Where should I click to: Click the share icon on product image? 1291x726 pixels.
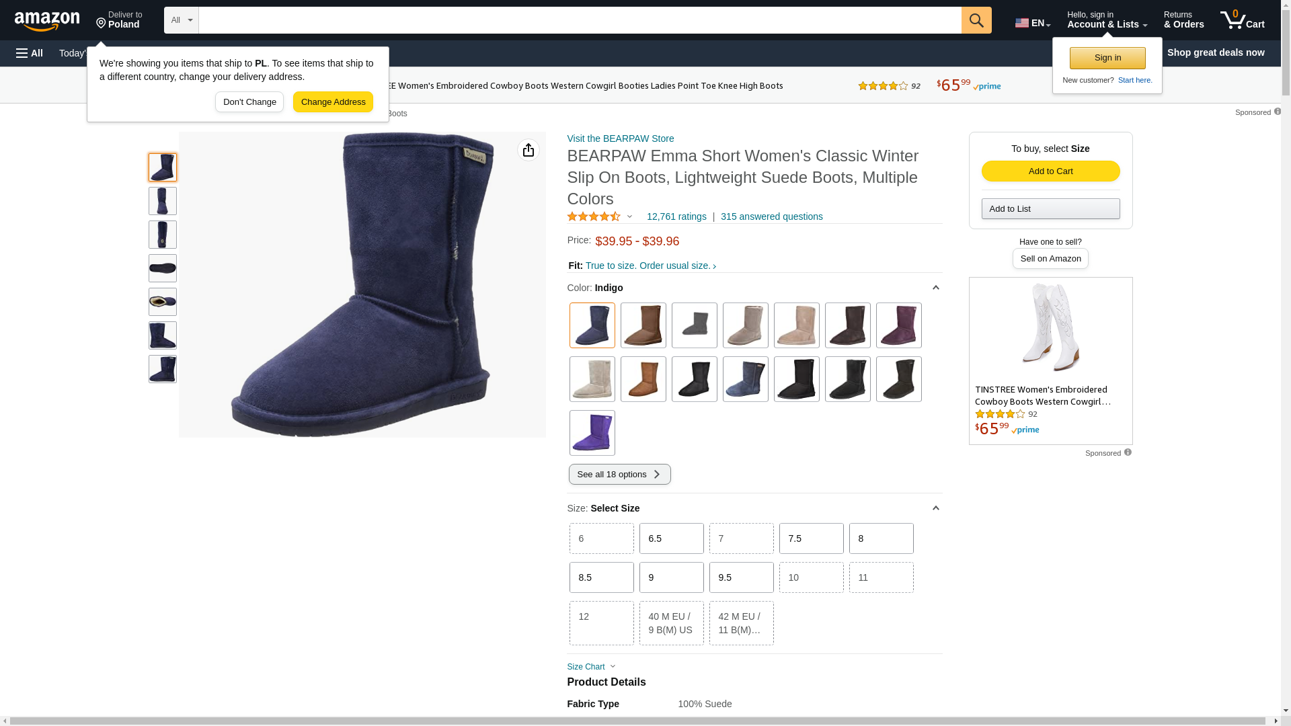point(528,150)
